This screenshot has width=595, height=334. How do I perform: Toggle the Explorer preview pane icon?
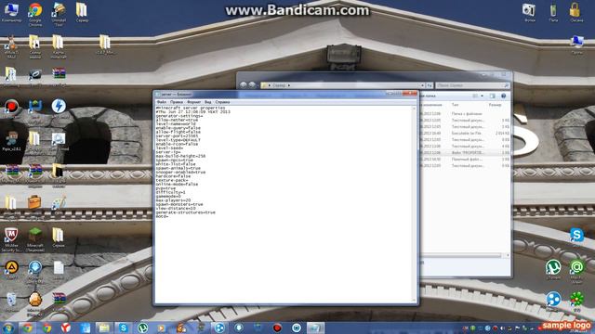point(492,96)
